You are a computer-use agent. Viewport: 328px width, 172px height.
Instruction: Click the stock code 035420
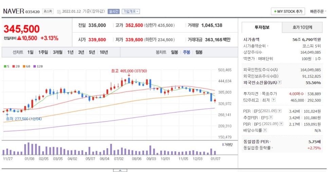click(32, 12)
